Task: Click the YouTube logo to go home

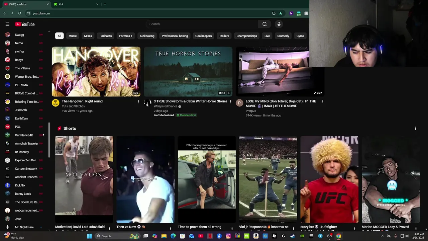Action: tap(25, 24)
